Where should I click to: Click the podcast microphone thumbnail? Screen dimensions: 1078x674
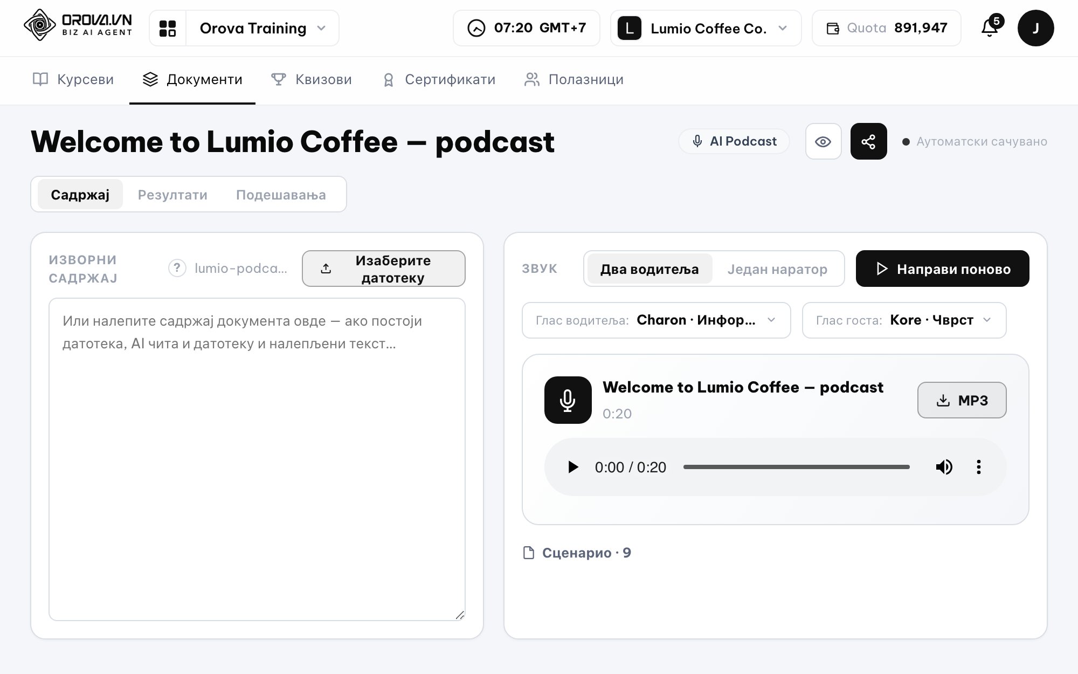tap(568, 400)
